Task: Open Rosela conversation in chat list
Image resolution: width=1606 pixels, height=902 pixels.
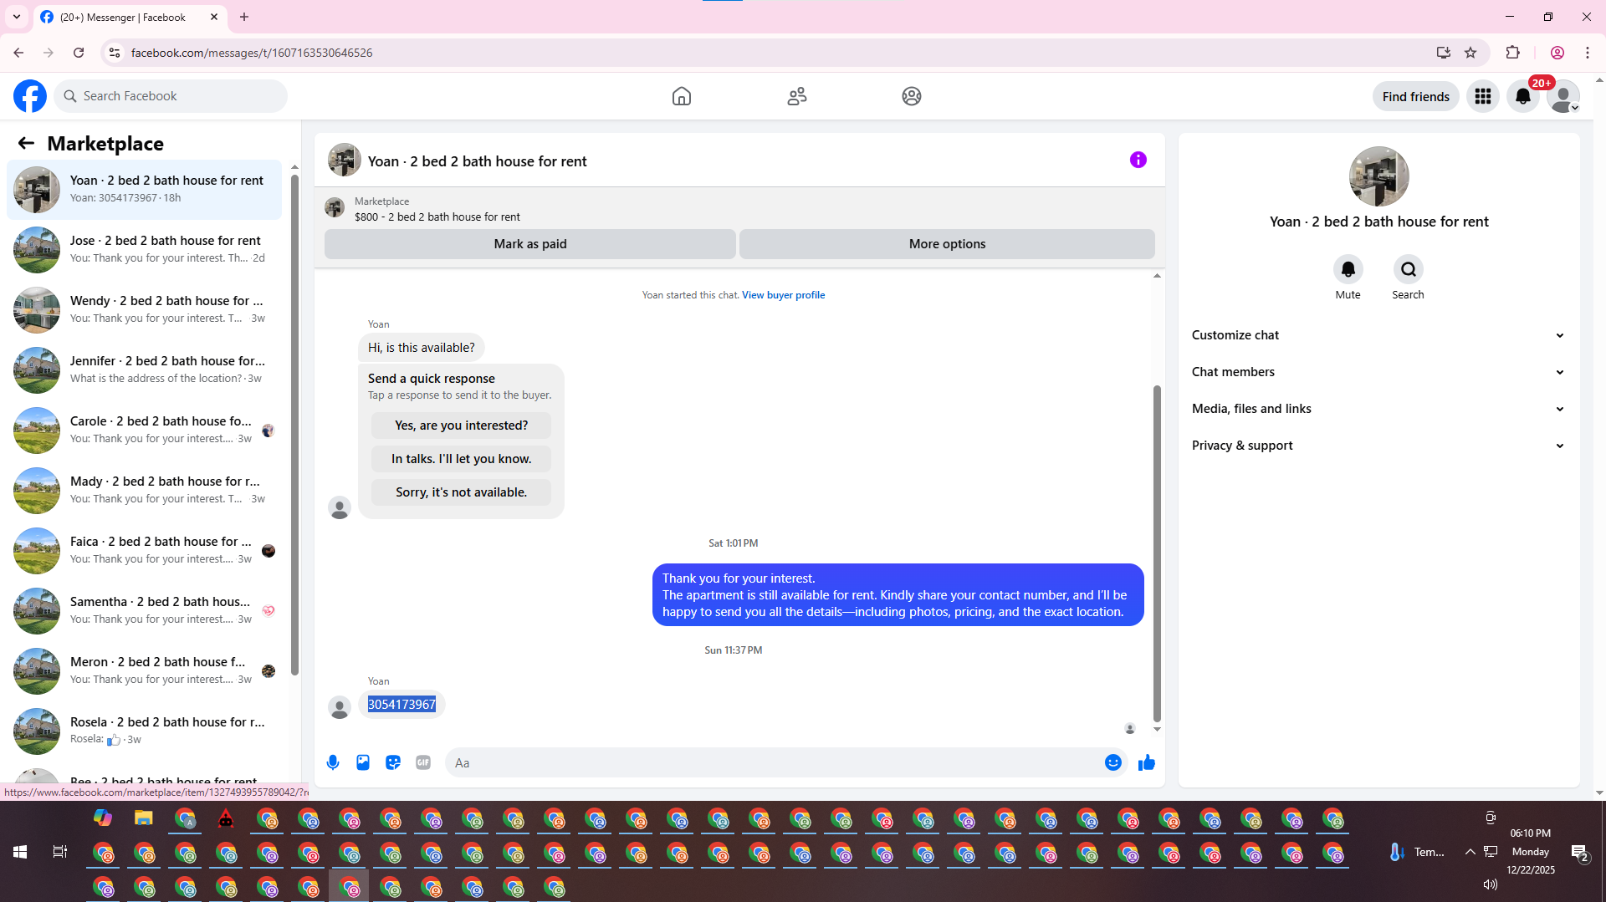Action: [144, 731]
